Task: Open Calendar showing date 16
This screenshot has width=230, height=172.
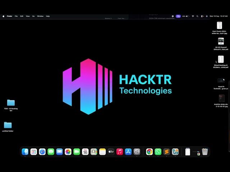Action: point(85,152)
